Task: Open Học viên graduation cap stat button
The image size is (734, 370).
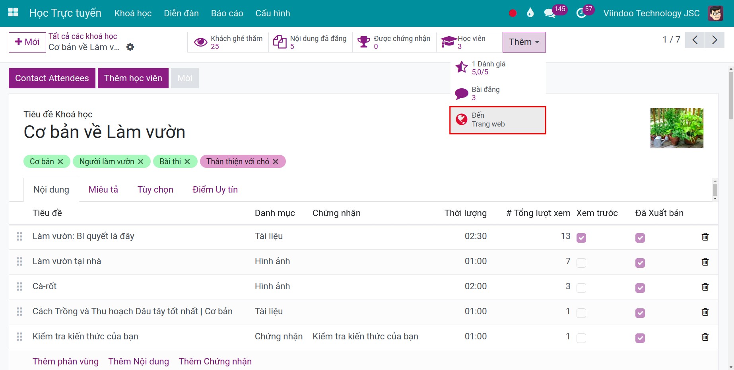Action: [x=469, y=42]
